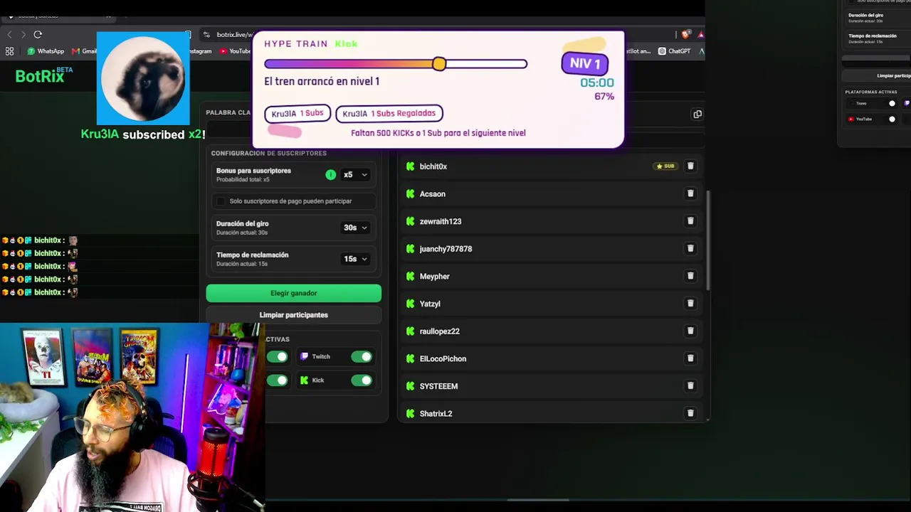Screen dimensions: 911x512
Task: Click 'Duración del giro' label in main panel
Action: [x=243, y=223]
